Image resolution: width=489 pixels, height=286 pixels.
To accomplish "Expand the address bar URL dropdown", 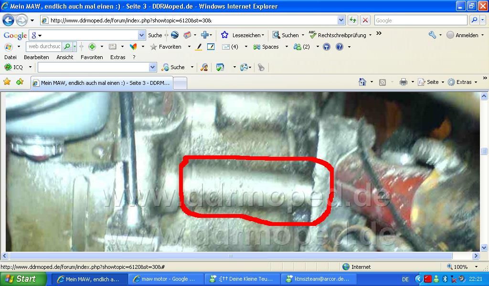I will tap(341, 20).
